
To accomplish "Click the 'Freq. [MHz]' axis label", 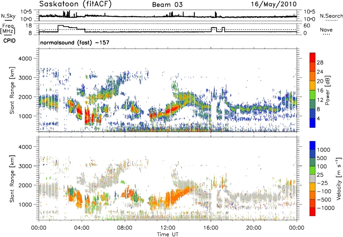I will pyautogui.click(x=8, y=29).
